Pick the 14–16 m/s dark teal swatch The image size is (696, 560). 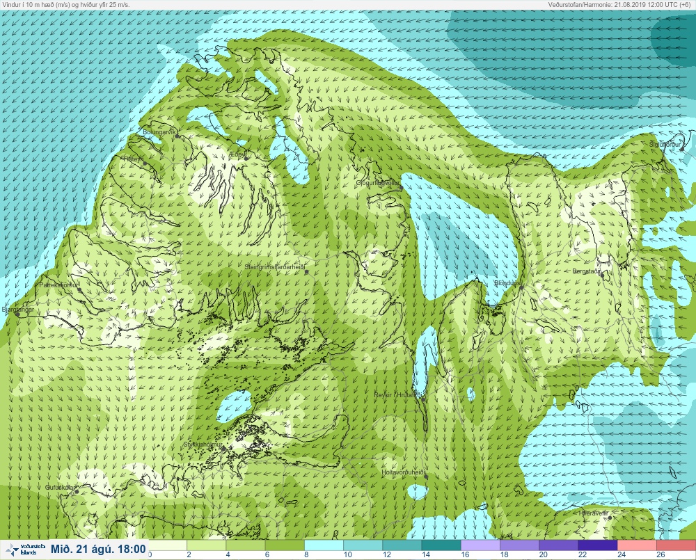click(441, 545)
